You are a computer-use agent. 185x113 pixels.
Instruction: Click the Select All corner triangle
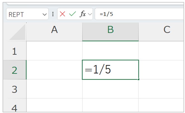17,32
